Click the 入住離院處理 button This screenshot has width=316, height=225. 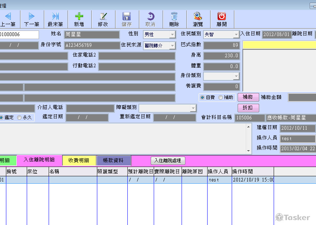(x=168, y=161)
